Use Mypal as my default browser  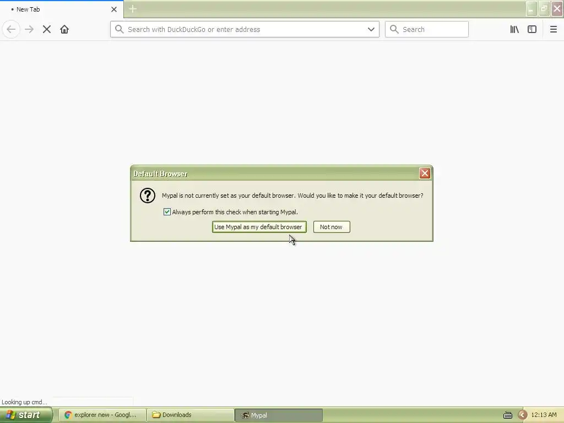tap(259, 227)
